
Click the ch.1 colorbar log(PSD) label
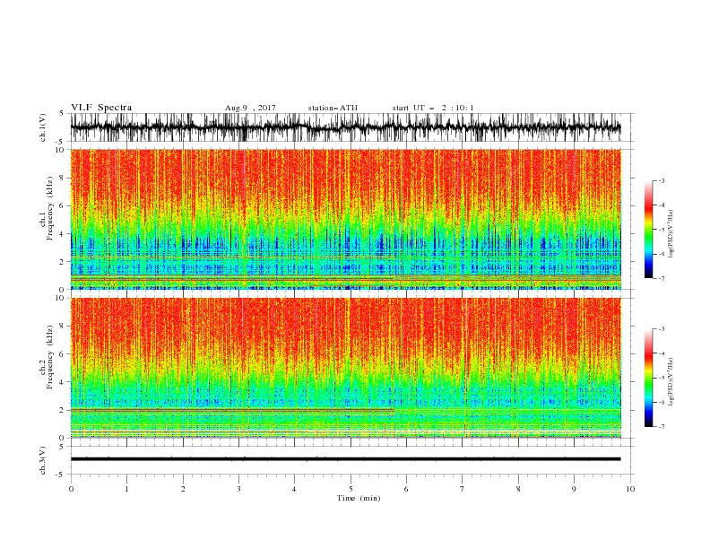point(671,234)
